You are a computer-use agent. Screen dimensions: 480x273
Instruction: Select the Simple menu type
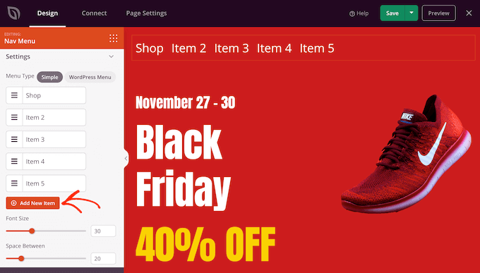coord(49,77)
